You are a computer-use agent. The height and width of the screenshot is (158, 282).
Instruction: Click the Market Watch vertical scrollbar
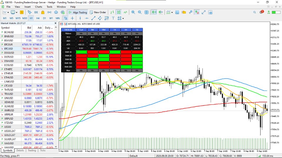[56, 98]
